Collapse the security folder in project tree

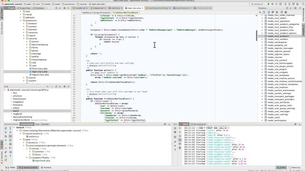[x=24, y=38]
